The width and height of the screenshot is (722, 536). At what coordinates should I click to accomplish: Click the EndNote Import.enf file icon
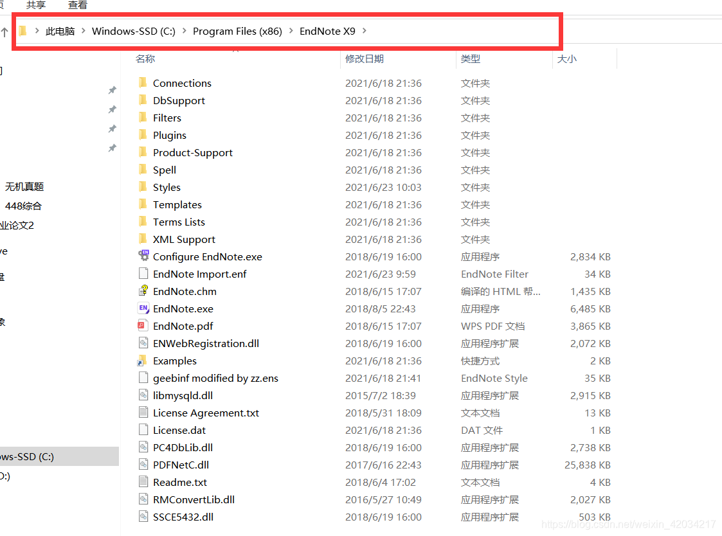point(143,274)
